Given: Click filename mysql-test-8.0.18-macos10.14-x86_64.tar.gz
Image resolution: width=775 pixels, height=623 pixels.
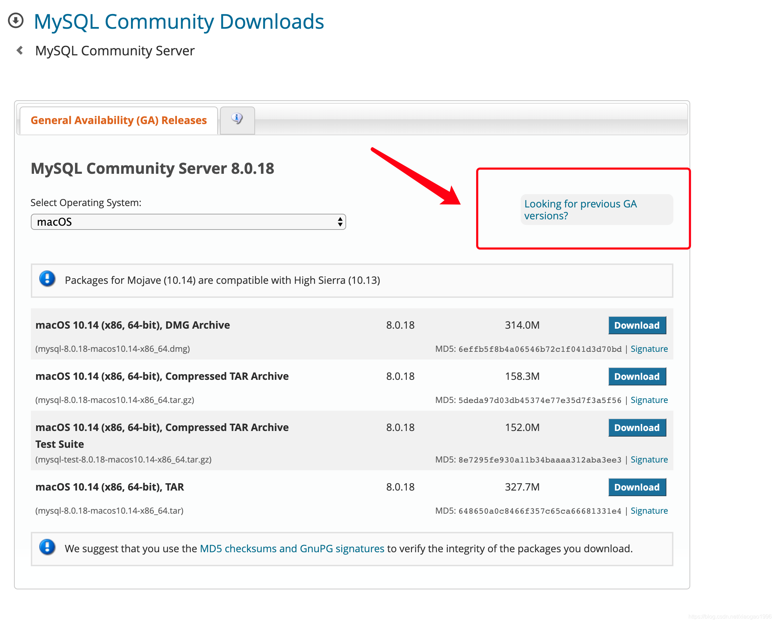Looking at the screenshot, I should coord(123,459).
